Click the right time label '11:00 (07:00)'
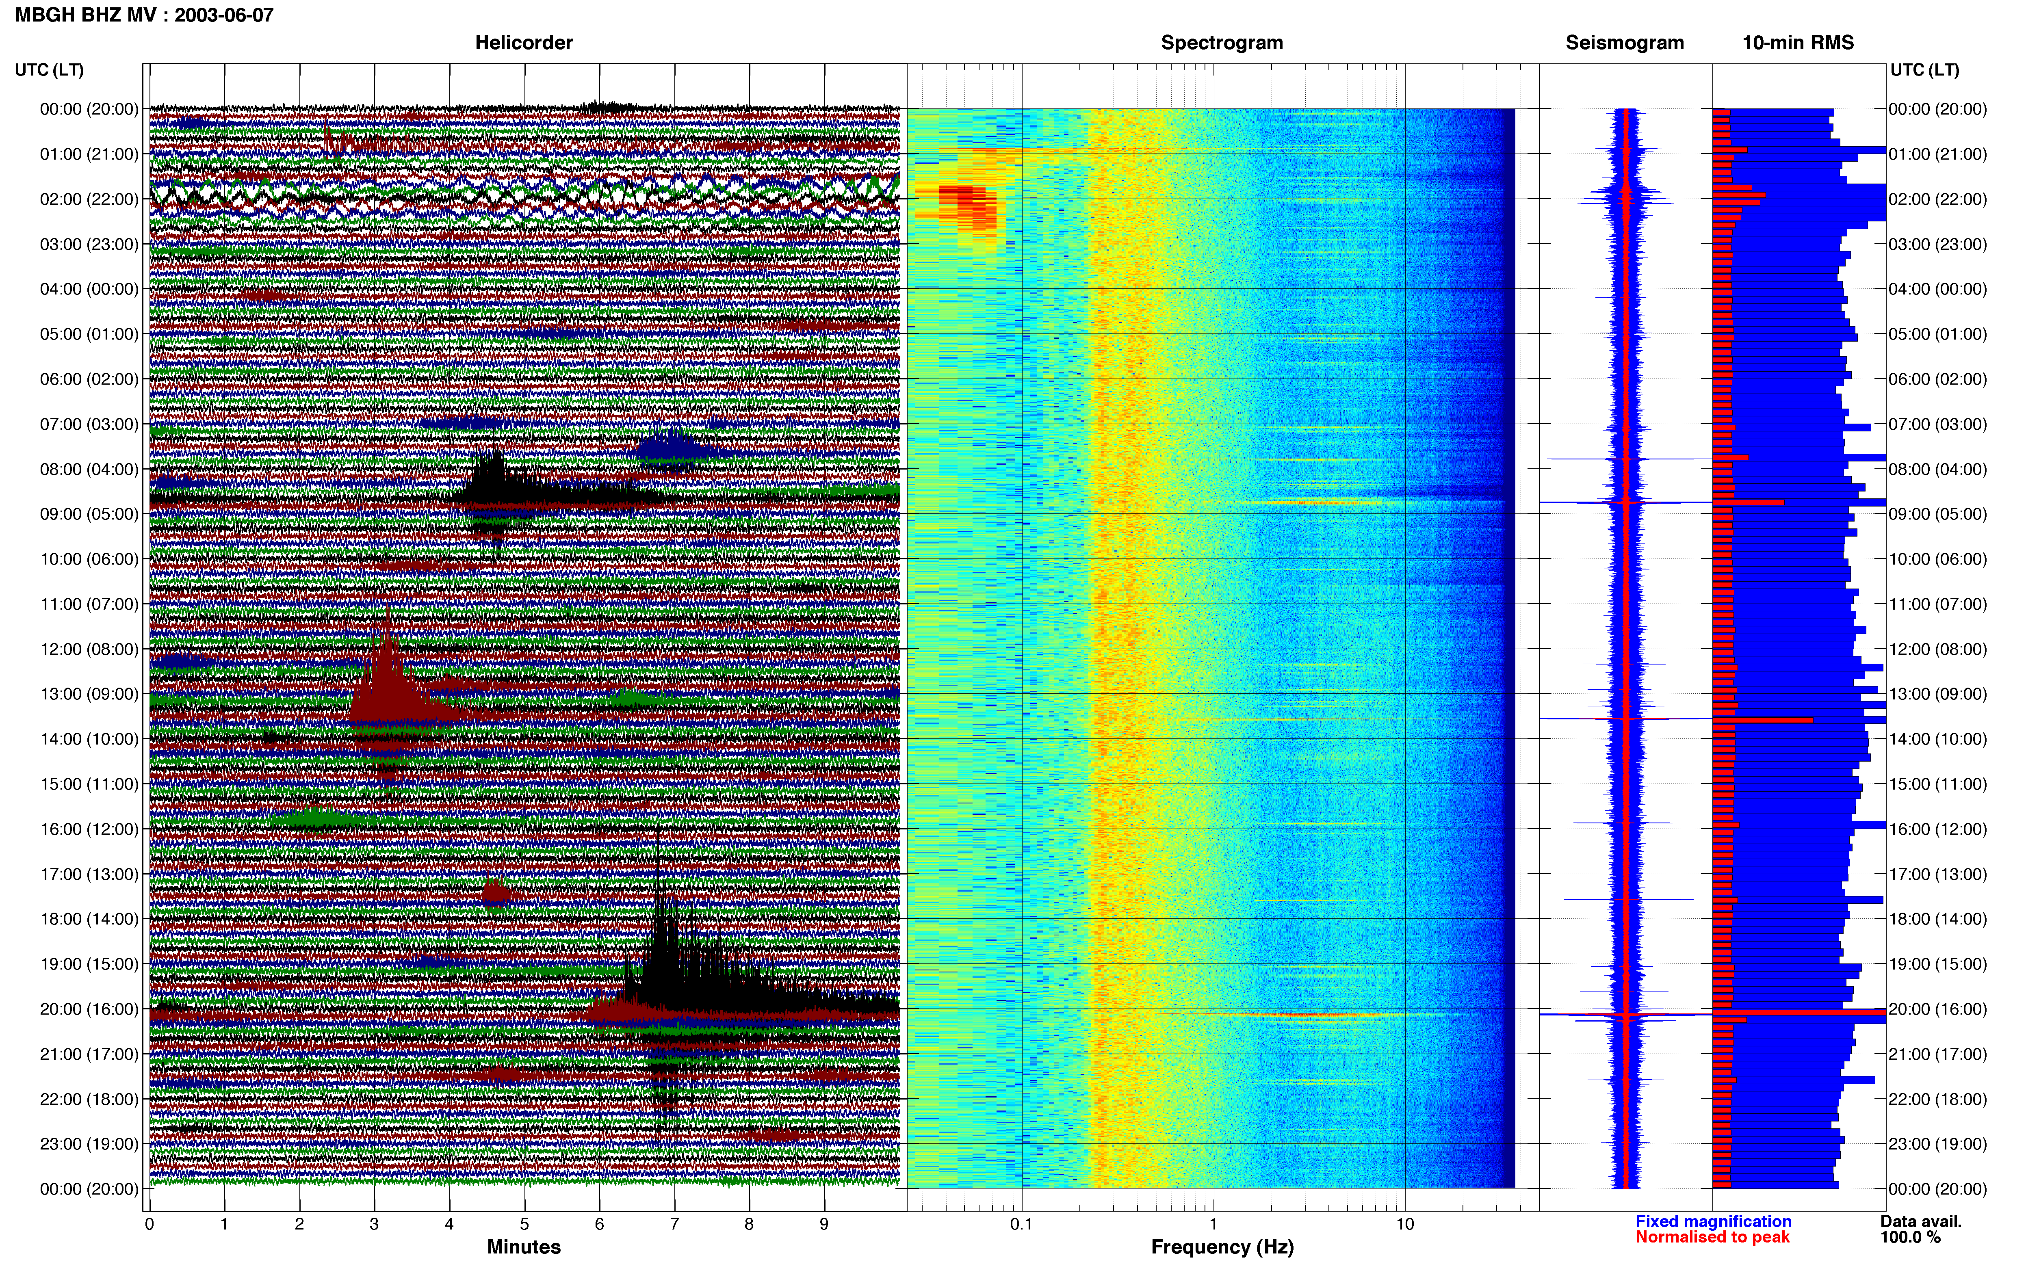The width and height of the screenshot is (2039, 1275). 1938,604
